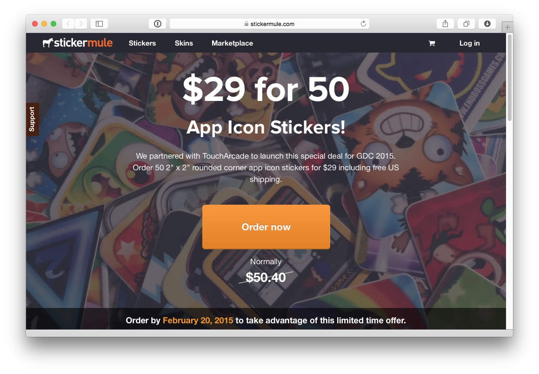Click the stickermule.com address bar

click(x=270, y=24)
